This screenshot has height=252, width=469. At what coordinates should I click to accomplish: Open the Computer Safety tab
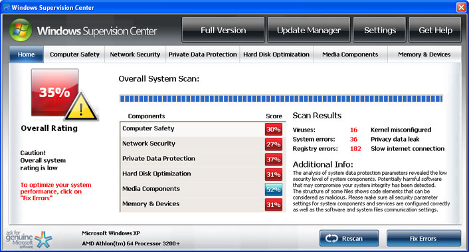pos(74,55)
